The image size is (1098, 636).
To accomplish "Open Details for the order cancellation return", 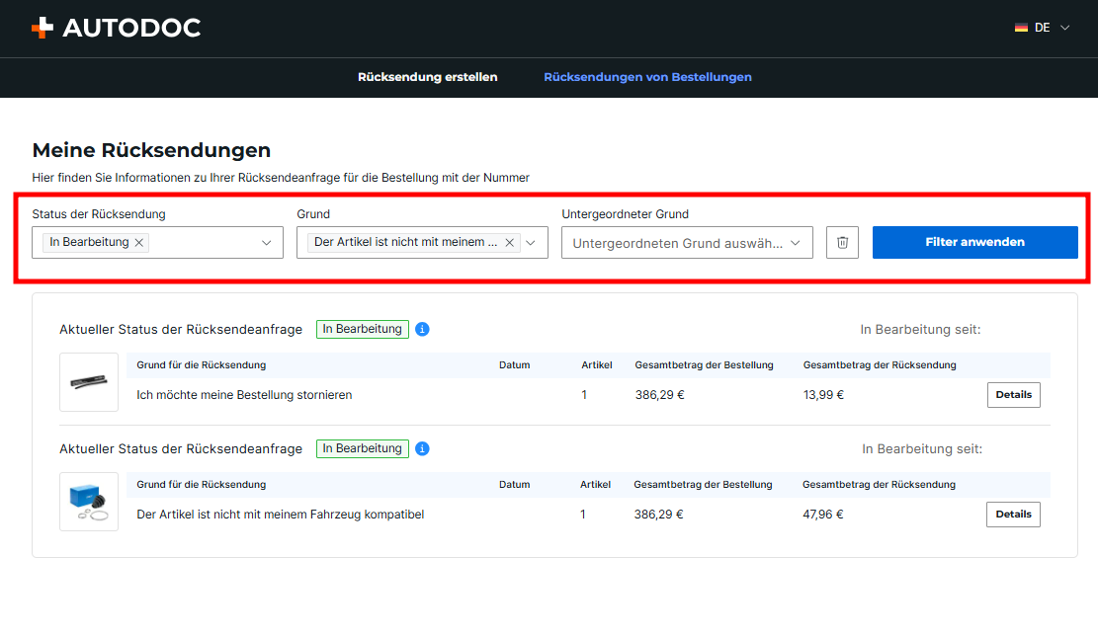I will tap(1013, 395).
